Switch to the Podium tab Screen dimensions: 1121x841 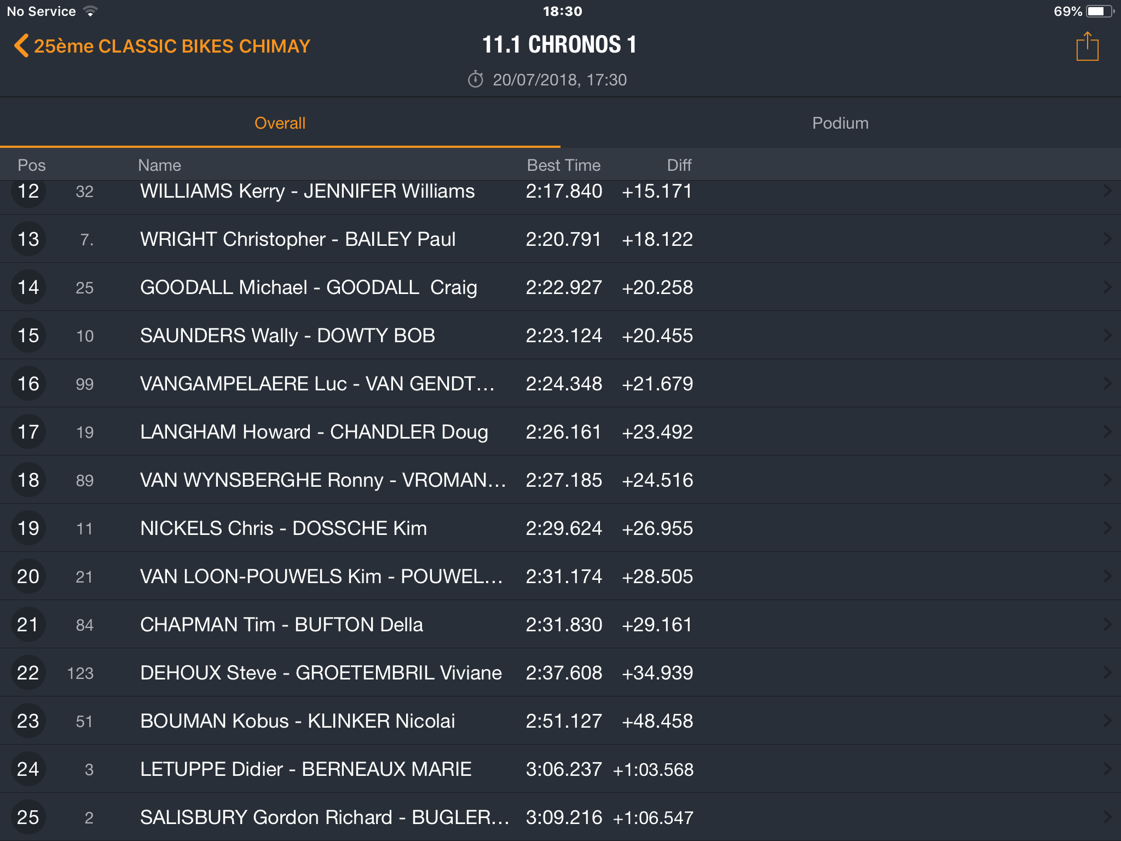point(840,123)
